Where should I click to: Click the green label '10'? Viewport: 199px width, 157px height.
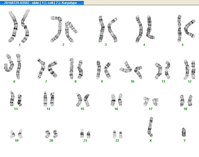(x=132, y=82)
